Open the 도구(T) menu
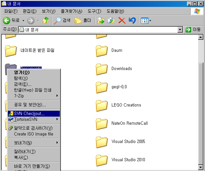205x171 pixels. [94, 11]
